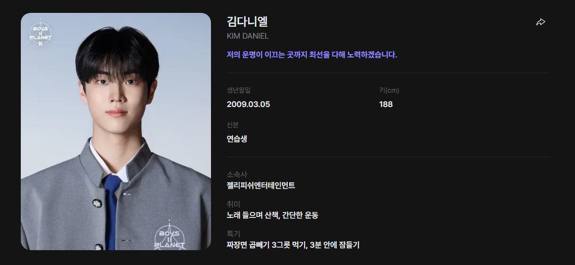The height and width of the screenshot is (265, 575).
Task: Click the share arrow icon
Action: 540,22
